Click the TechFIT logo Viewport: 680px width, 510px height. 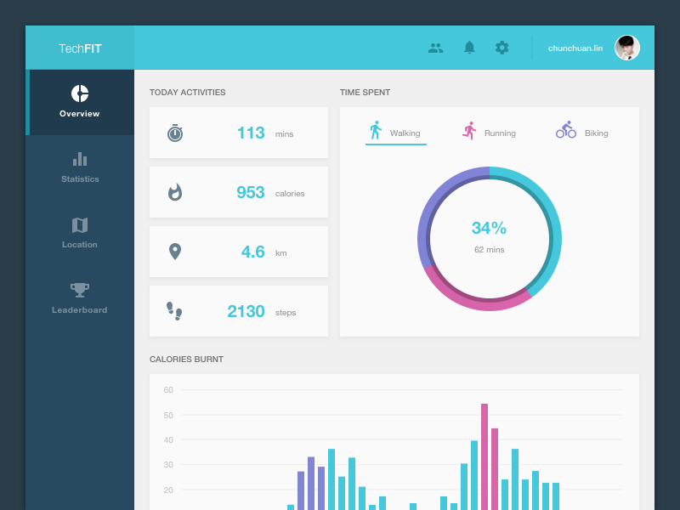tap(80, 48)
